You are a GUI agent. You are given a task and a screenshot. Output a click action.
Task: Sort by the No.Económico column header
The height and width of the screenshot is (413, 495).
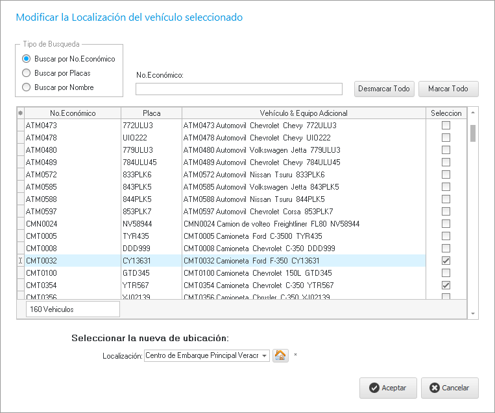click(x=72, y=113)
